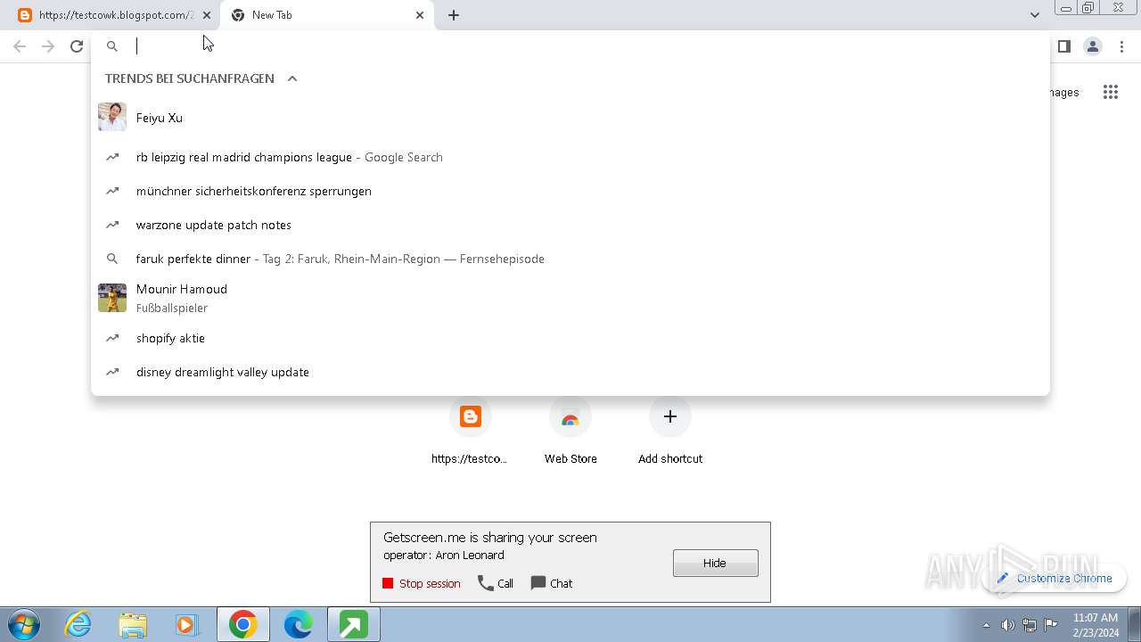
Task: Launch Internet Explorer from taskbar
Action: tap(78, 625)
